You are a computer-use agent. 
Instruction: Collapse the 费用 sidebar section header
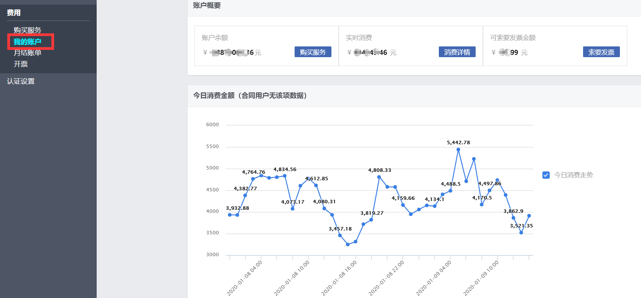point(14,13)
